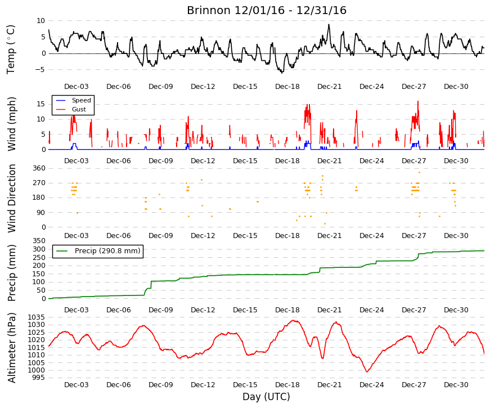Viewport: 490px width, 408px height.
Task: Click the 'Precip (mm)' axis label
Action: tap(11, 272)
